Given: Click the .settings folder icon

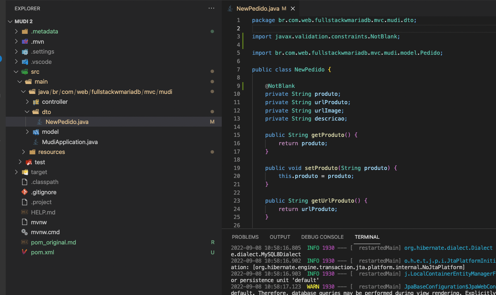Looking at the screenshot, I should [x=25, y=52].
